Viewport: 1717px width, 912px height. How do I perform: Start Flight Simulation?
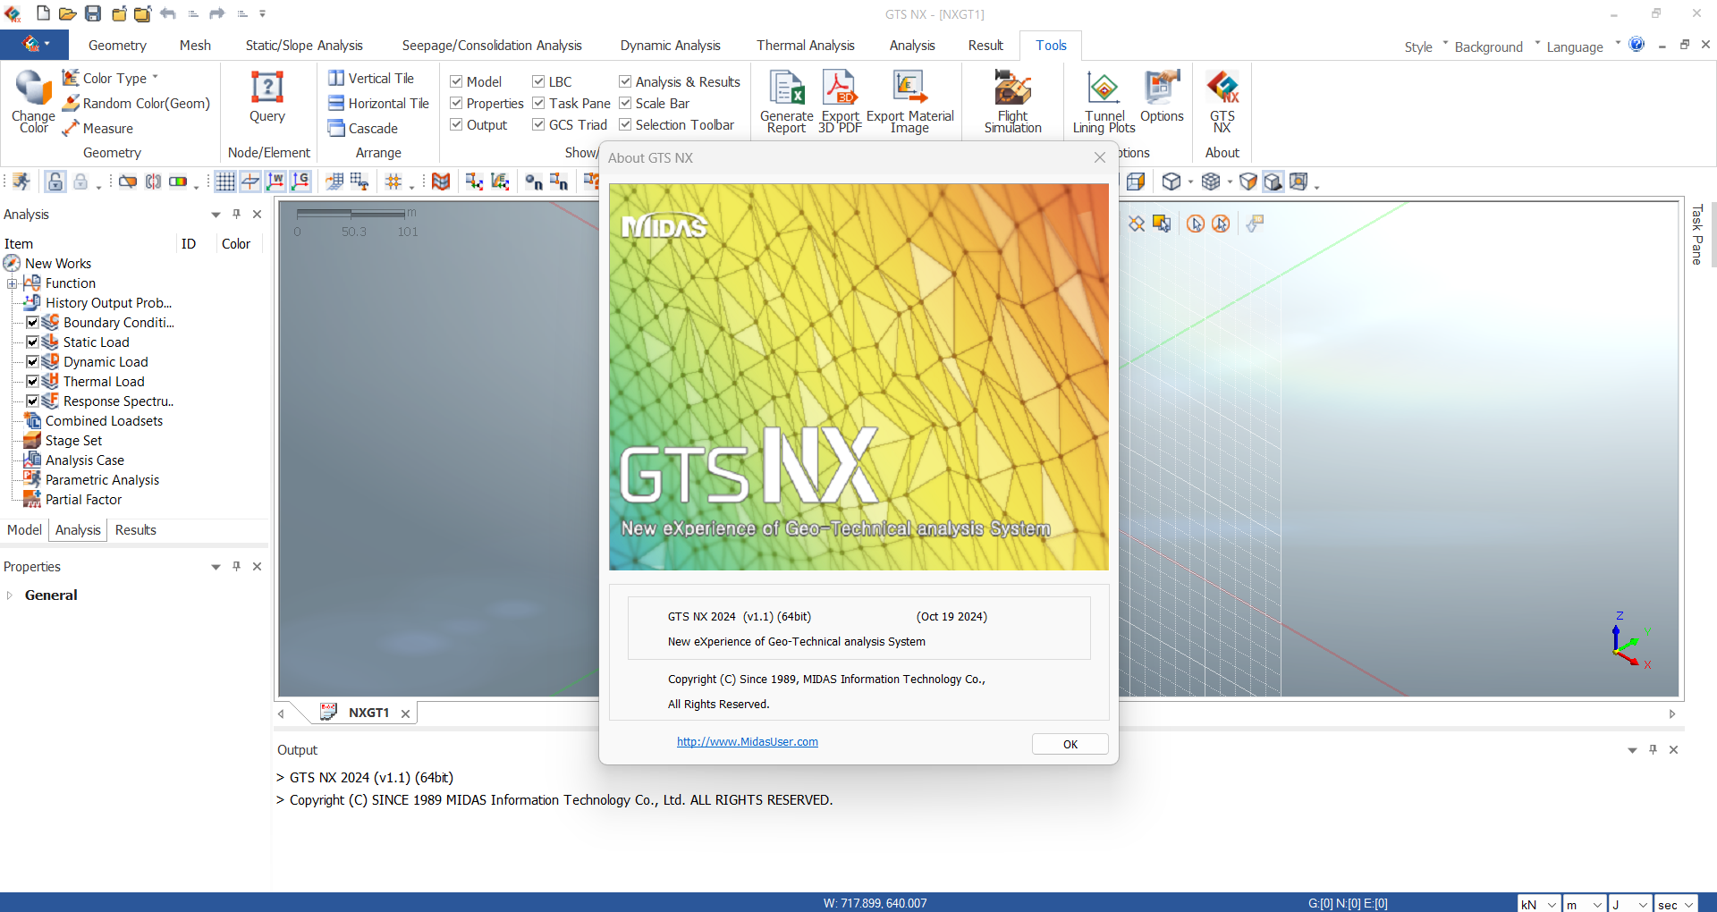point(1013,101)
